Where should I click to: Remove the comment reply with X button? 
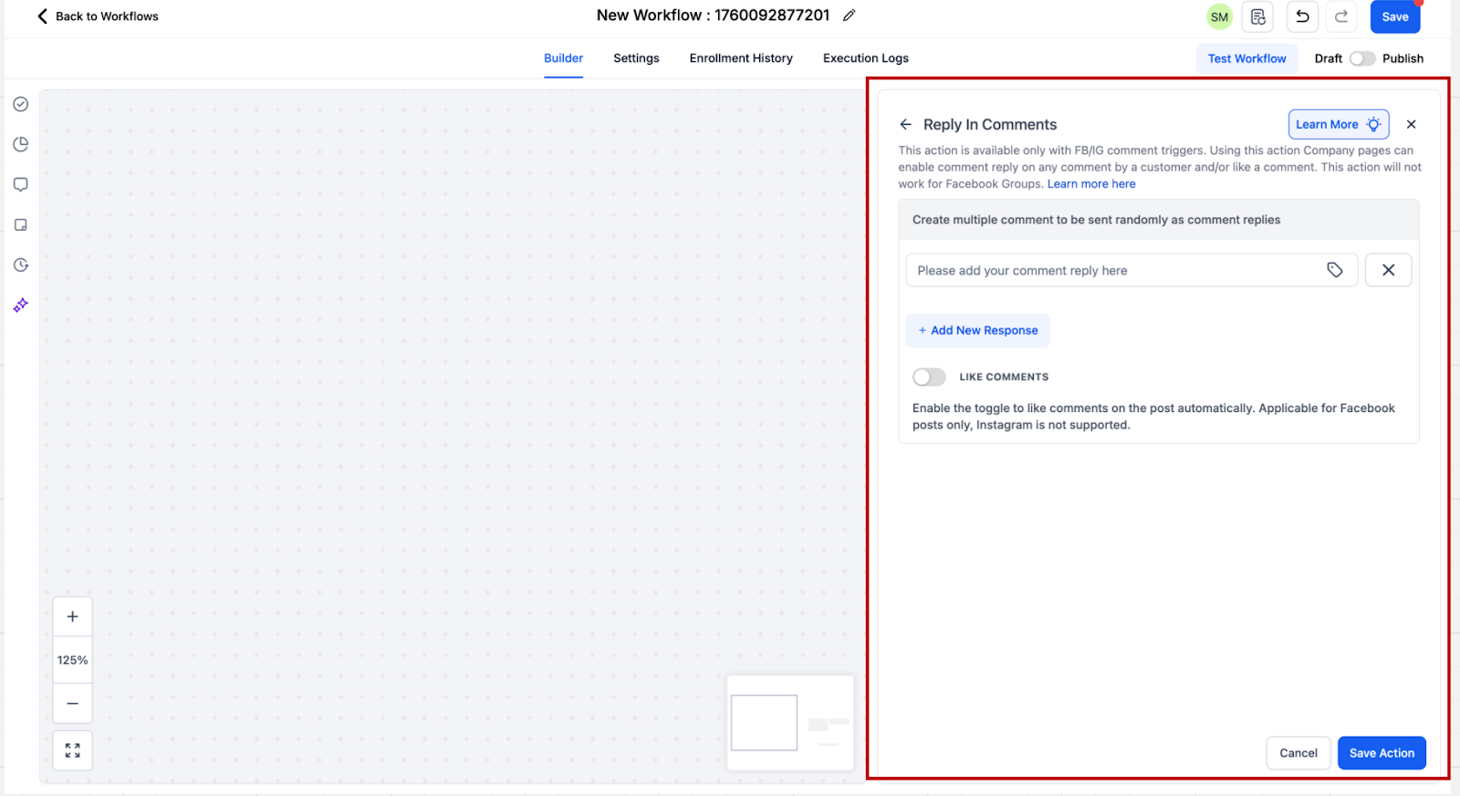[1388, 270]
